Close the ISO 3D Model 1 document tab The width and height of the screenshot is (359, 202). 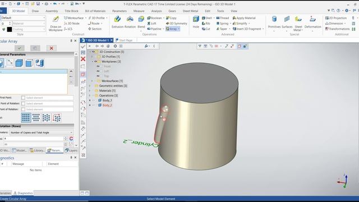(112, 40)
